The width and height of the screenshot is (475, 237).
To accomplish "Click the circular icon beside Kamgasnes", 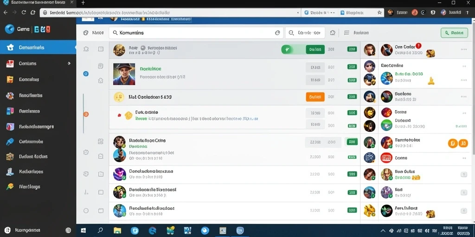I will [68, 231].
